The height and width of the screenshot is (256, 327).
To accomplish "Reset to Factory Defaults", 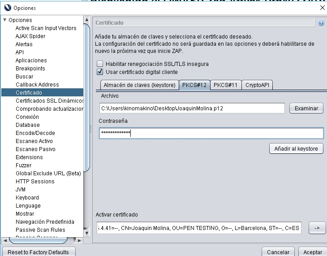I will click(x=39, y=252).
